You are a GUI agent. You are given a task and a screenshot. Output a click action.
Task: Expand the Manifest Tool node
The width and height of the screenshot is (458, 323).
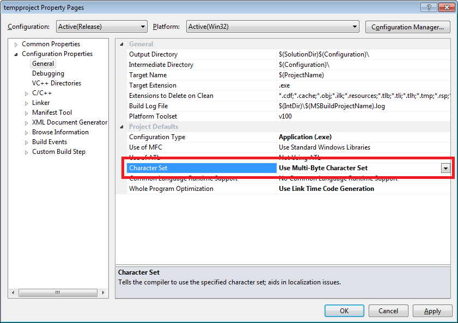coord(27,113)
